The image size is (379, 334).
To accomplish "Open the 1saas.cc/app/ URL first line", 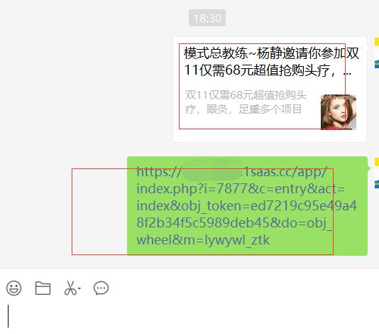I will (x=231, y=171).
